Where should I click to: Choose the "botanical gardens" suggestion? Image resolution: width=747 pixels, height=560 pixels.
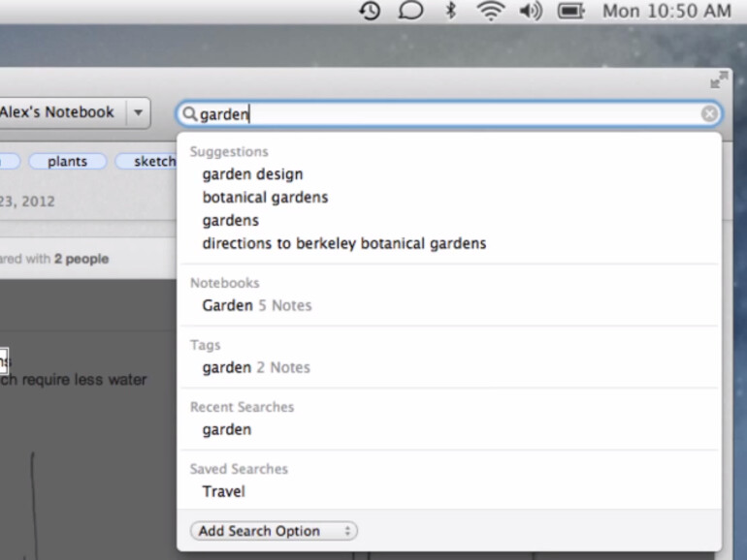265,198
